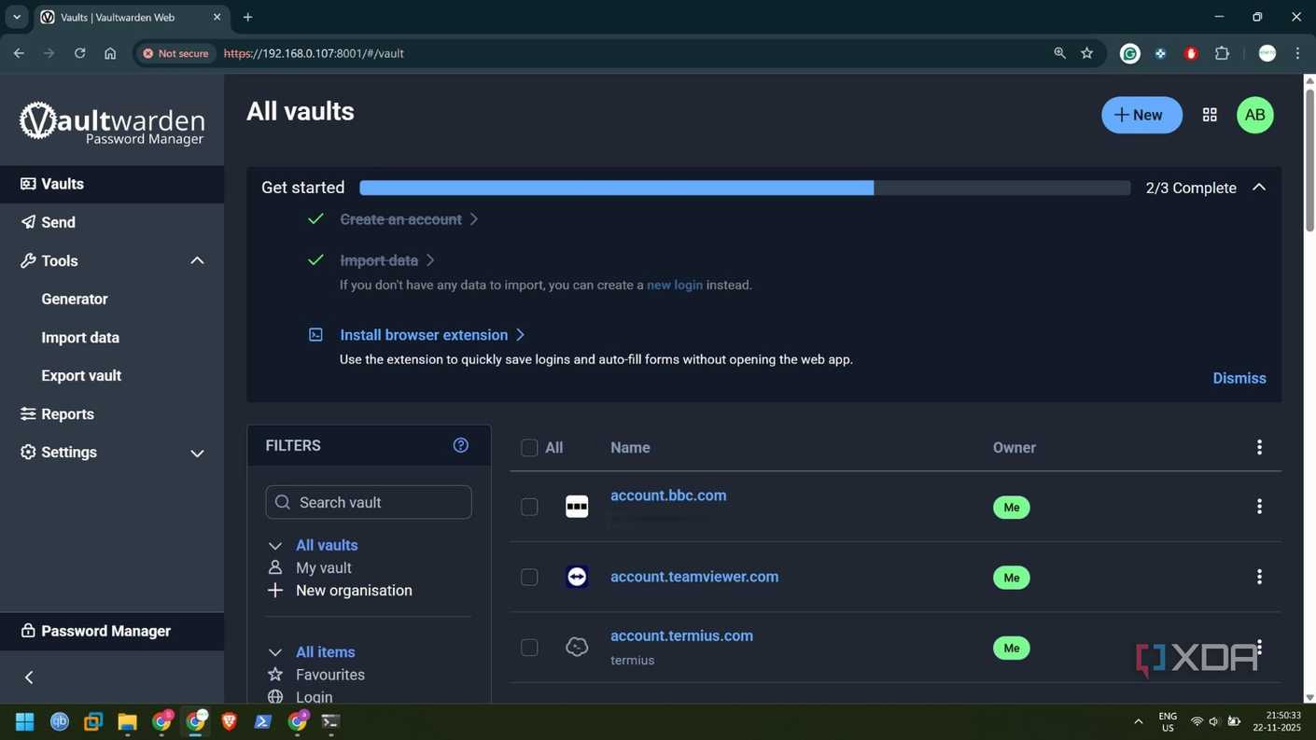The height and width of the screenshot is (740, 1316).
Task: Select the account.termius.com checkbox
Action: pyautogui.click(x=529, y=648)
